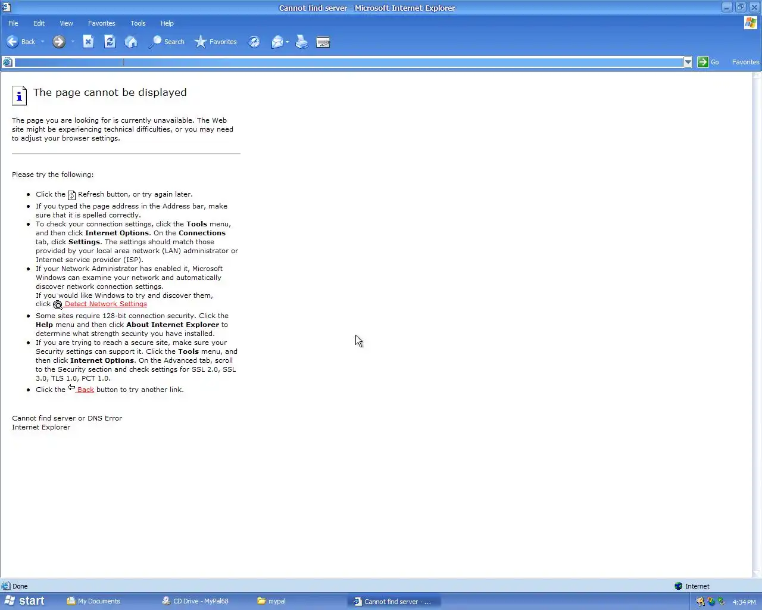Click the Refresh toolbar icon
Screen dimensions: 762x610
110,42
